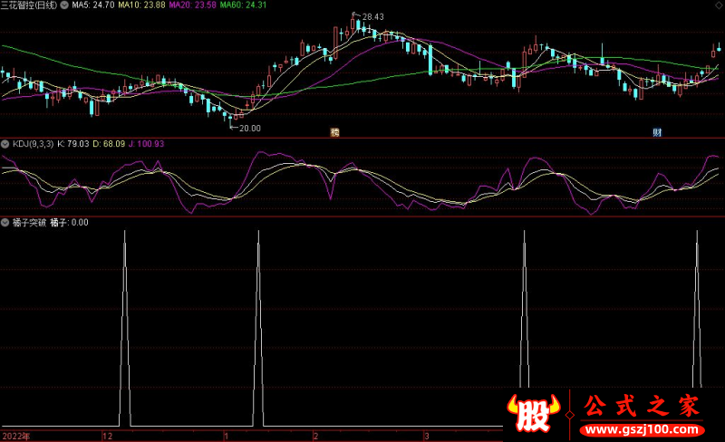
Task: Expand the 橘子突破 indicator panel menu arrow
Action: click(x=5, y=222)
